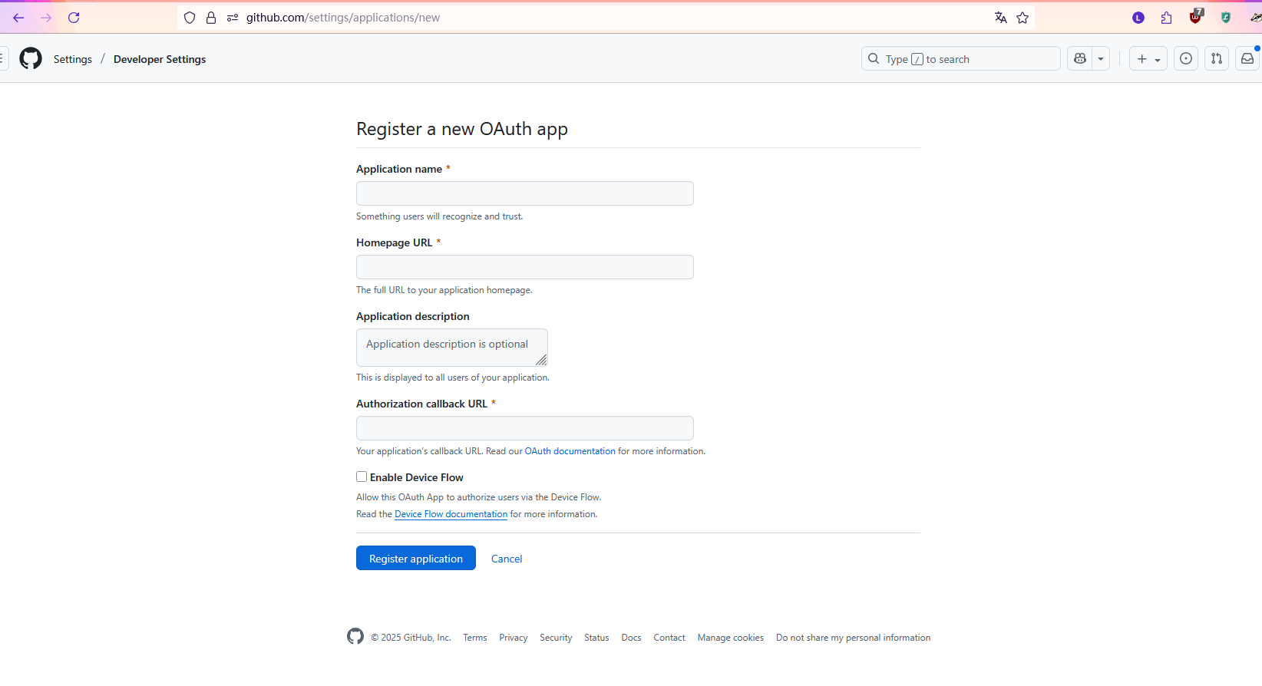Image resolution: width=1262 pixels, height=686 pixels.
Task: Bookmark this page with the star icon
Action: pos(1022,18)
